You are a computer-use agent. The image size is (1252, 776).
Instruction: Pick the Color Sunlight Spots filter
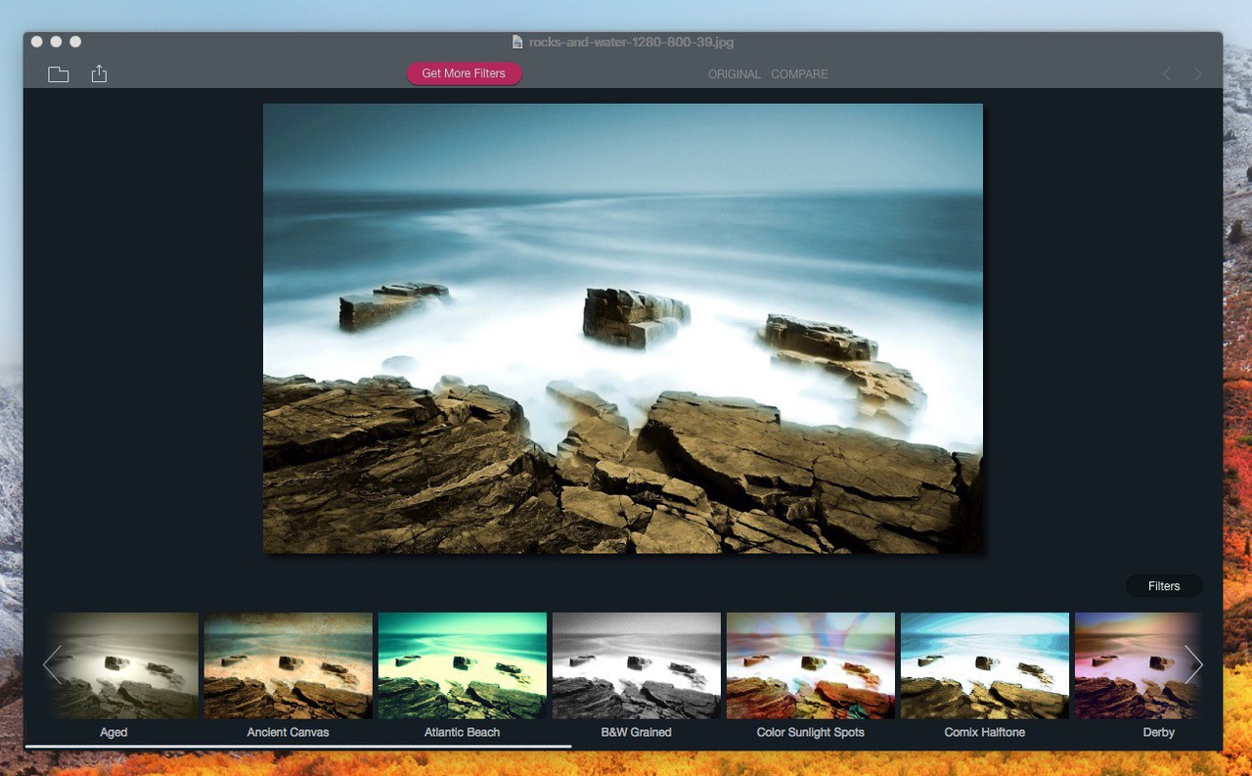[811, 665]
